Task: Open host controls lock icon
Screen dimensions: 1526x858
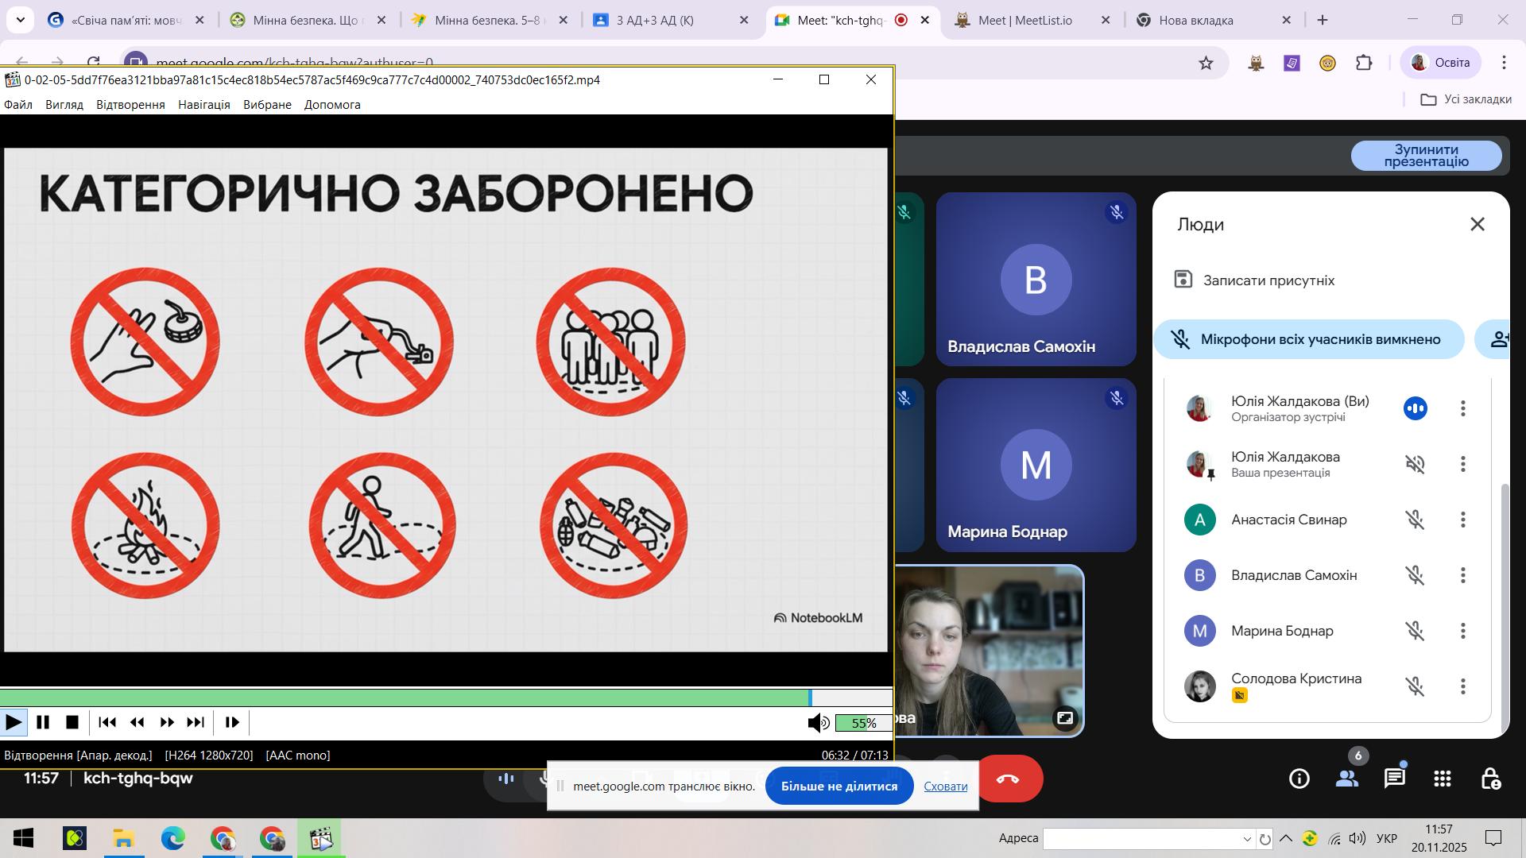Action: point(1490,779)
